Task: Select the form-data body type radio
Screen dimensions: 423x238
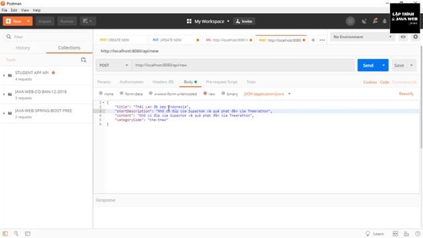Action: (122, 93)
